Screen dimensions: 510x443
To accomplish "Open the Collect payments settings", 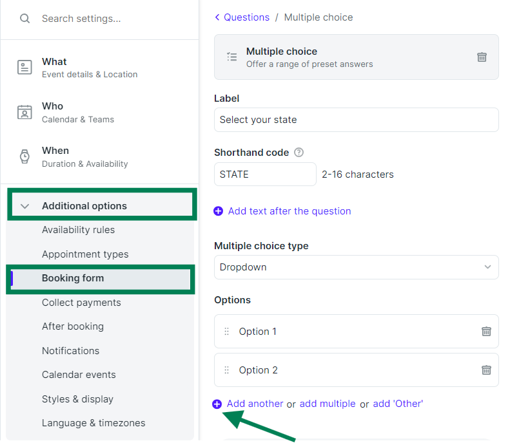I will pyautogui.click(x=81, y=303).
